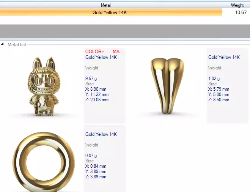Collapse the Metal list section
Screen dimensions: 250x192
(2, 44)
